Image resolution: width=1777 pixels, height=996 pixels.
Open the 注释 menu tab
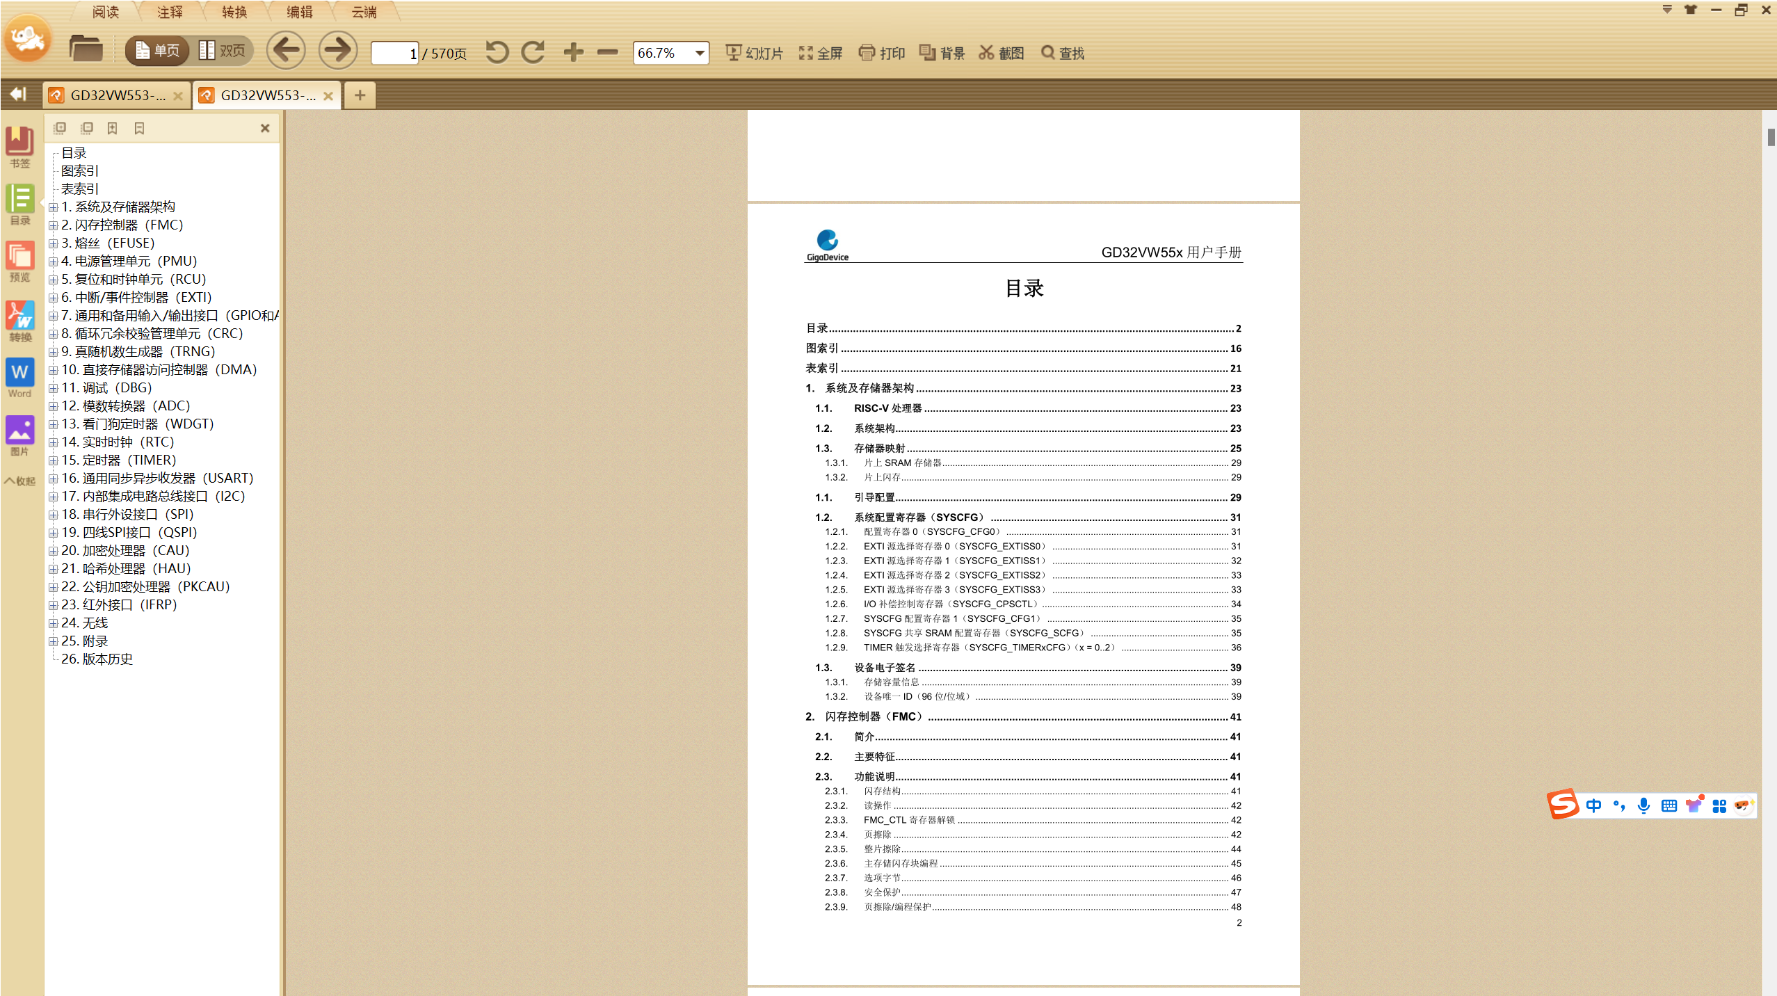pos(170,12)
